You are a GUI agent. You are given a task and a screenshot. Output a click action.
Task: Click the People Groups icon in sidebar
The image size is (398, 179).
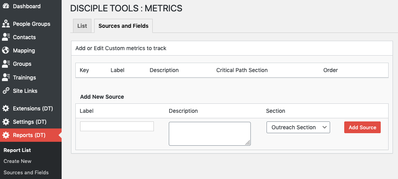click(5, 24)
